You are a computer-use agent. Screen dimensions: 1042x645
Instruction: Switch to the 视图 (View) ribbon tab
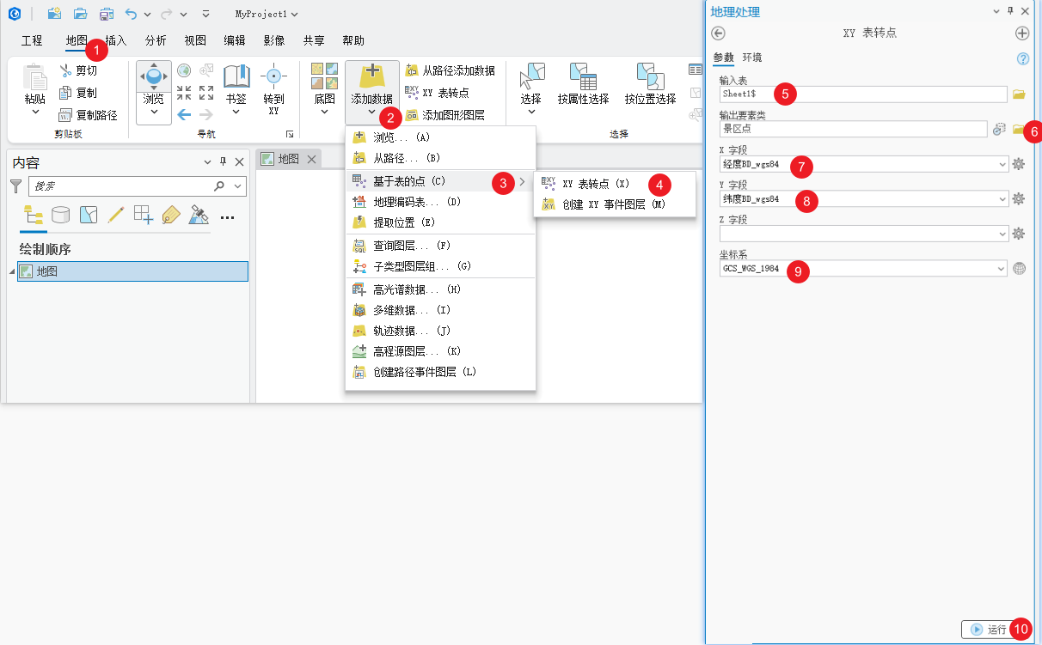(195, 40)
